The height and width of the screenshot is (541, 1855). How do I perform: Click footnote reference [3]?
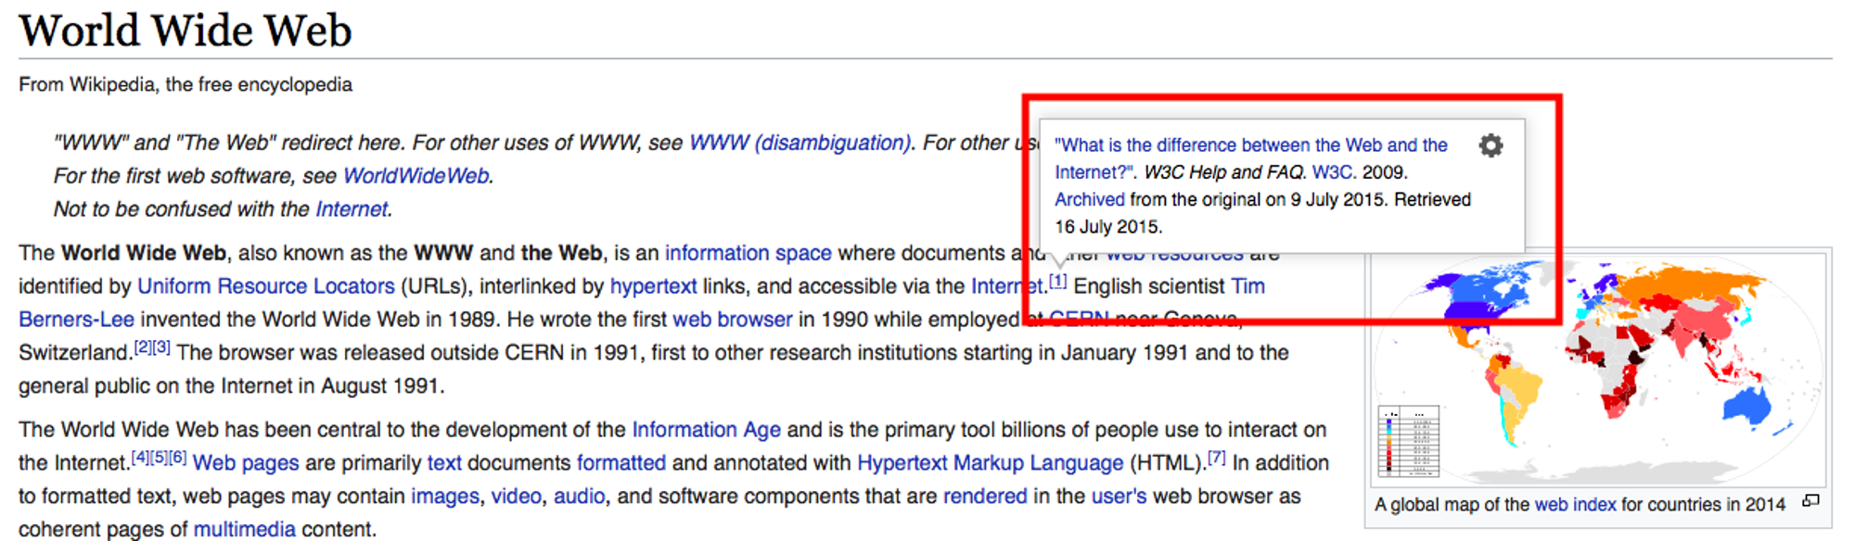(x=161, y=347)
